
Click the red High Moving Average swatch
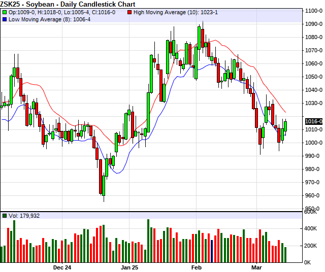point(129,12)
